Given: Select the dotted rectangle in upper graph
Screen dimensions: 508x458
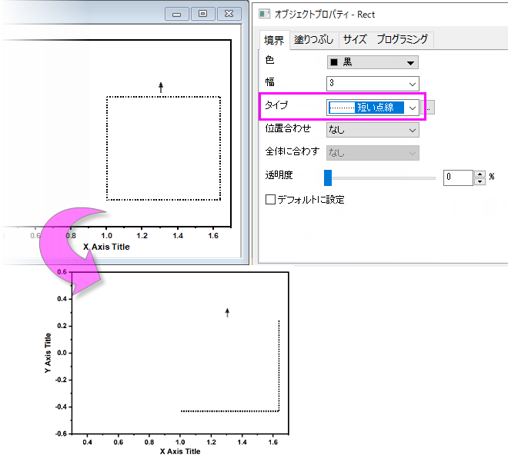Looking at the screenshot, I should click(164, 148).
